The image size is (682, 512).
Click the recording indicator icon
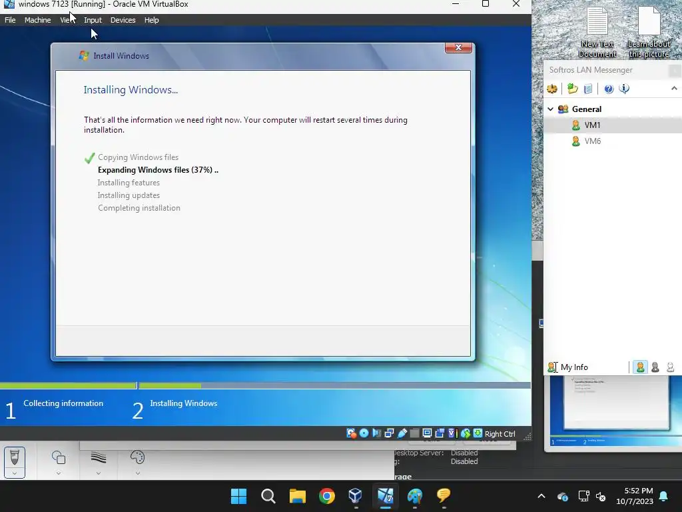[440, 433]
